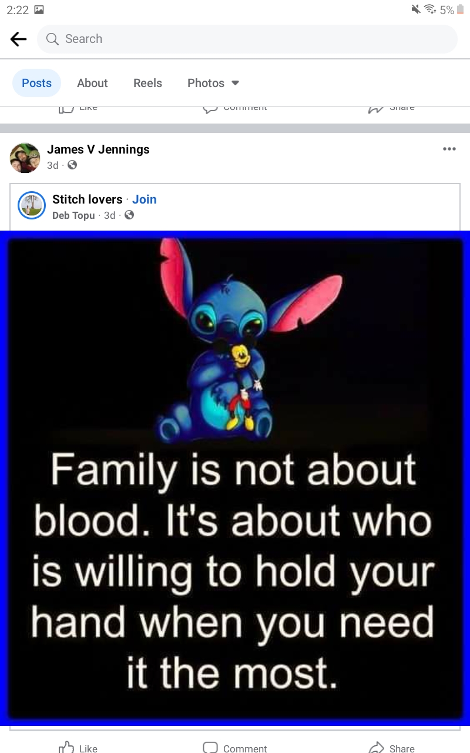470x753 pixels.
Task: Tap the thumbs-up Like icon below post
Action: click(x=66, y=747)
